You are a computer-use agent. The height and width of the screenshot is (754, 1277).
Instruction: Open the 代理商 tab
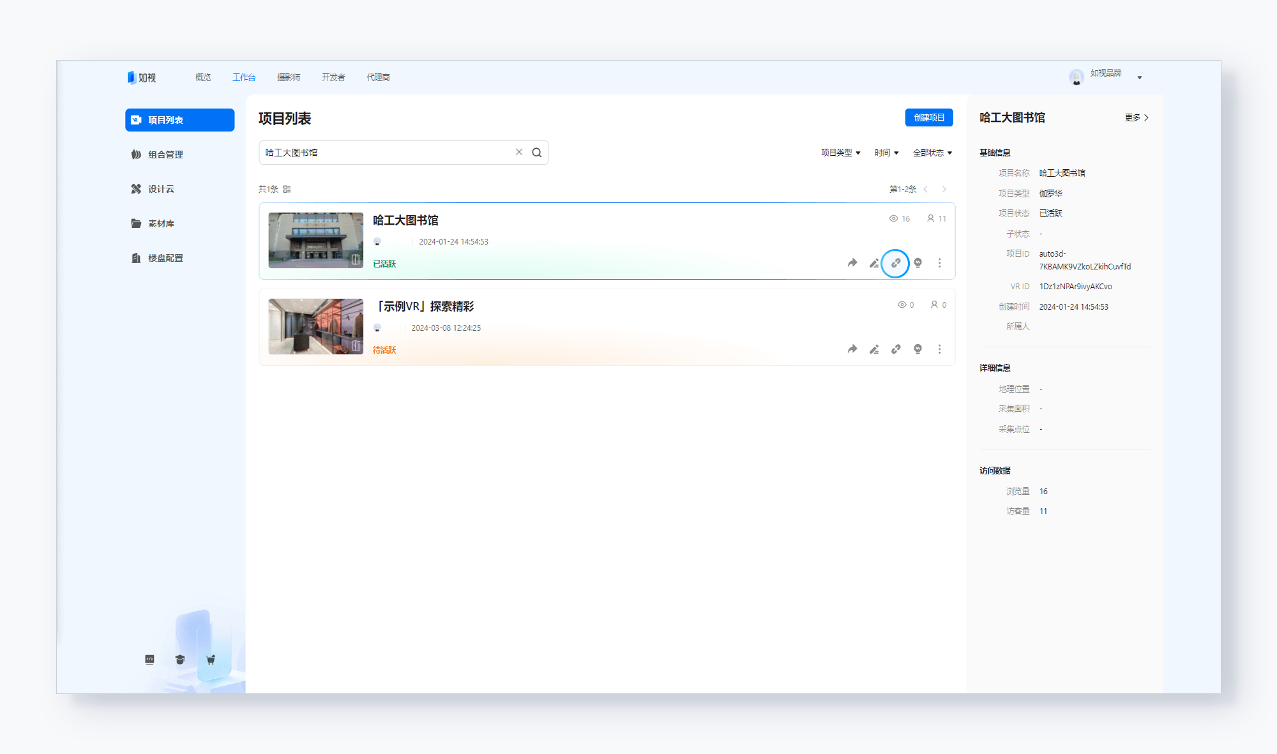[x=378, y=77]
